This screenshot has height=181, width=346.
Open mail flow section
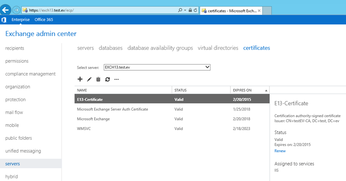tap(14, 112)
